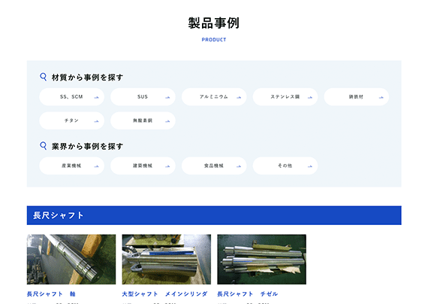Screen dimensions: 428x304
Task: Open the 長尺シャフト 軸 product link
Action: coord(51,294)
